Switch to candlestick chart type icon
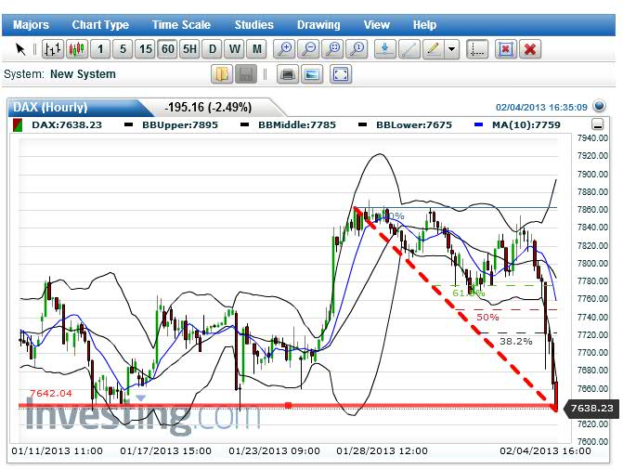The image size is (623, 469). point(77,49)
